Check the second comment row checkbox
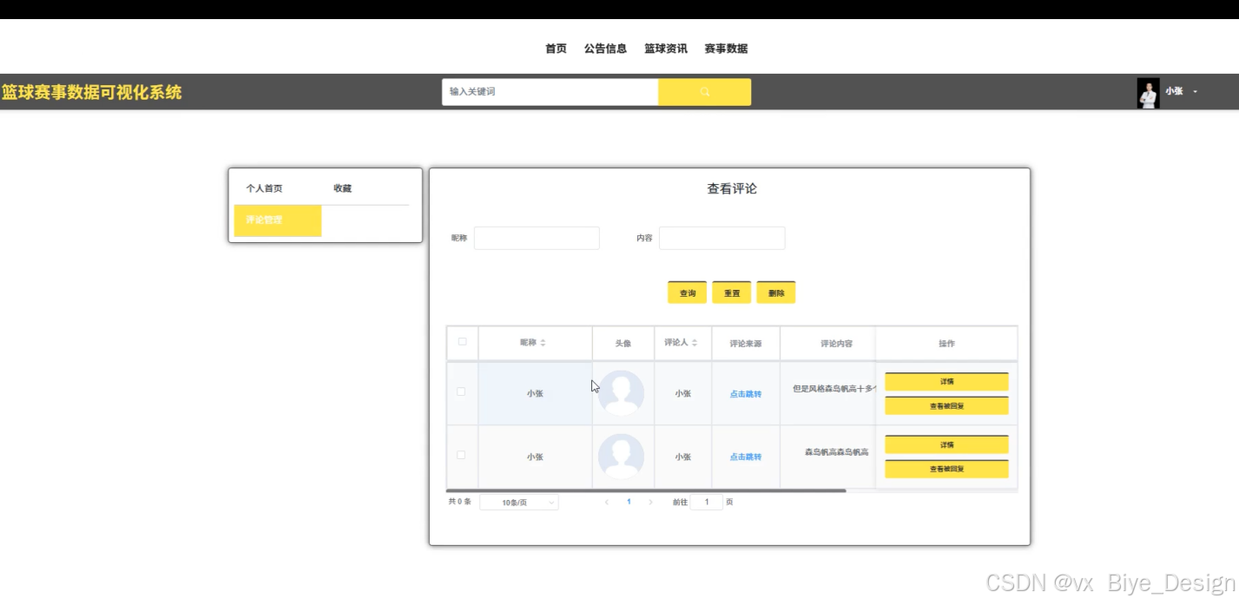This screenshot has height=605, width=1239. (461, 455)
